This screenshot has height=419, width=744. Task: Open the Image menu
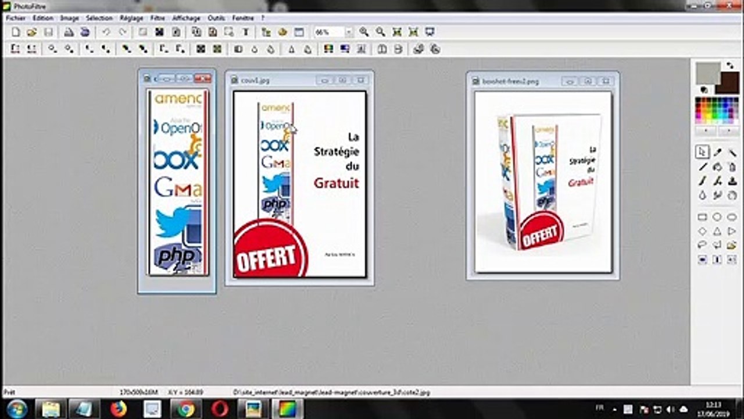click(x=69, y=18)
